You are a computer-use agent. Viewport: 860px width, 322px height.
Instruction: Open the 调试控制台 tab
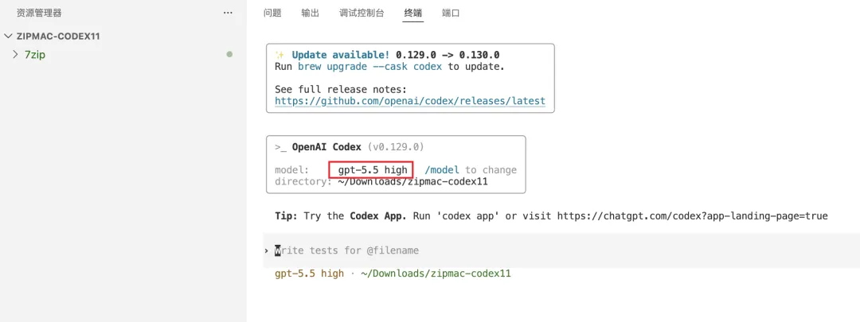(362, 14)
